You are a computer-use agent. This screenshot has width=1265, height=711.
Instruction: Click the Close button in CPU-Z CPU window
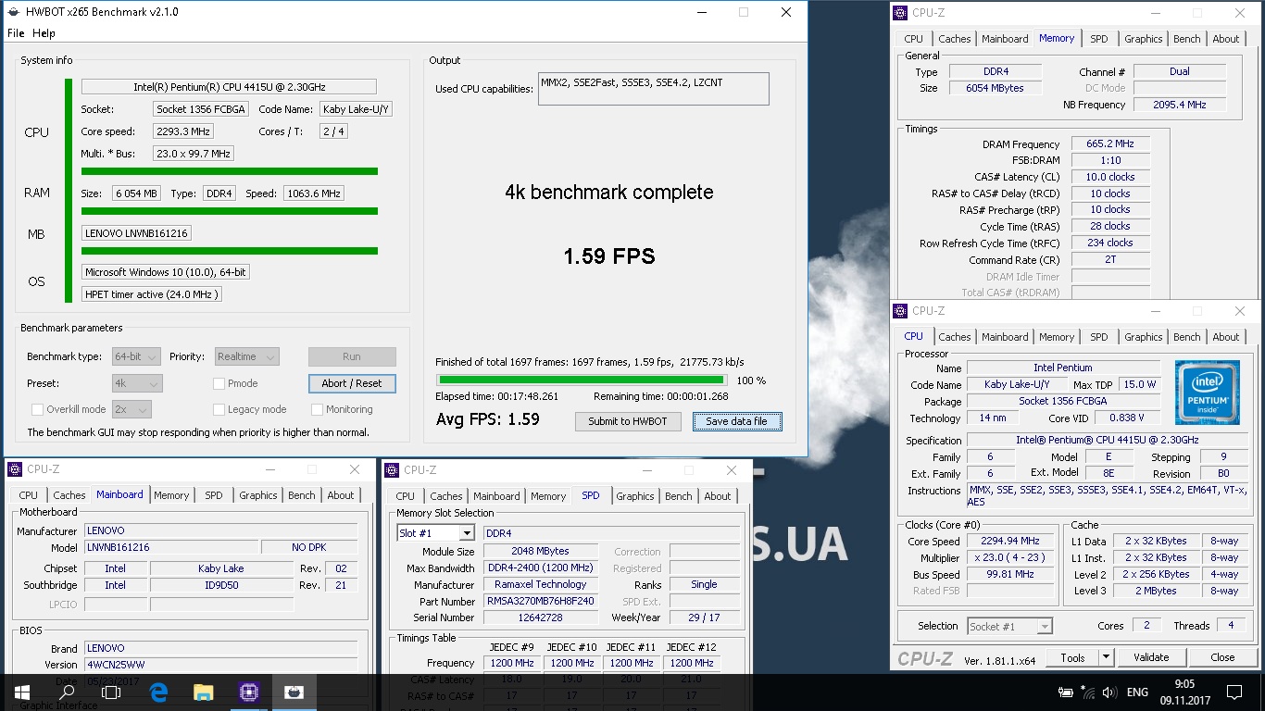click(x=1222, y=657)
